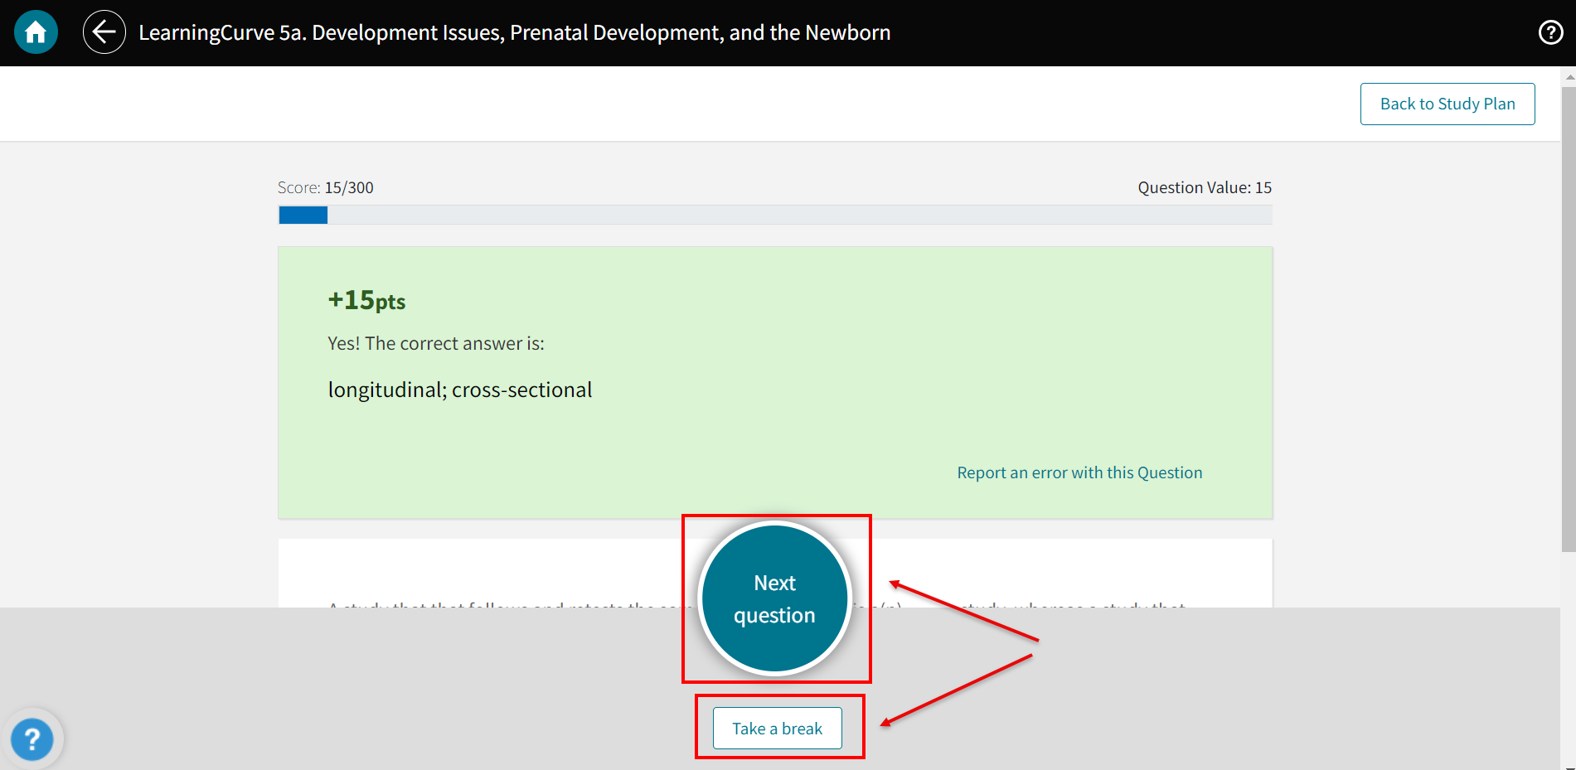Click the 'Yes! The correct answer is:' text

coord(435,343)
